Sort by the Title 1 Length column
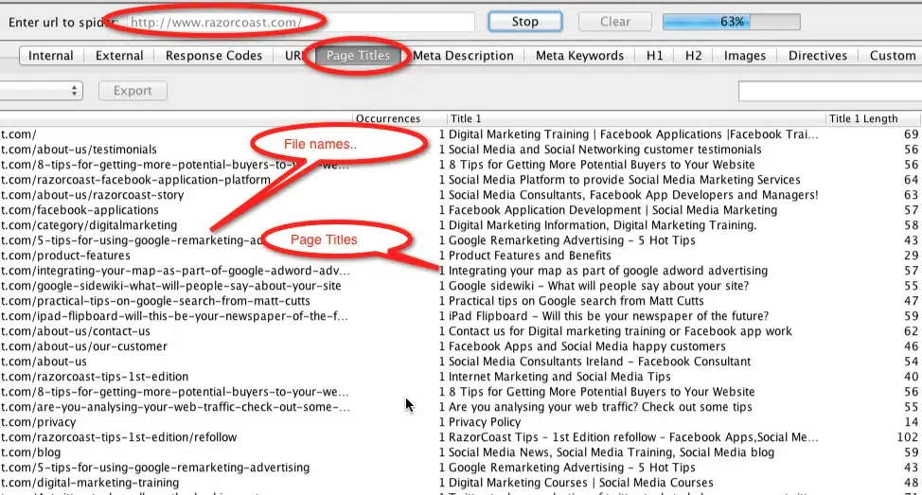 tap(873, 119)
